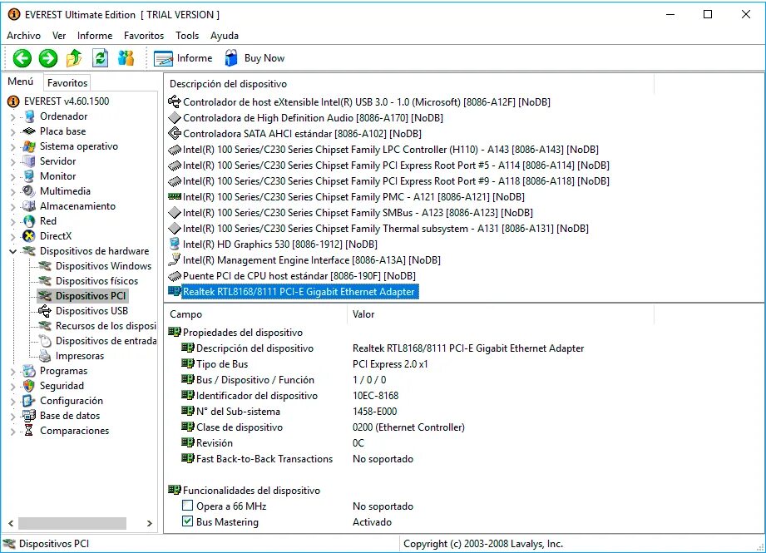766x553 pixels.
Task: Click the Sistema operativo Windows flag icon
Action: [x=29, y=146]
